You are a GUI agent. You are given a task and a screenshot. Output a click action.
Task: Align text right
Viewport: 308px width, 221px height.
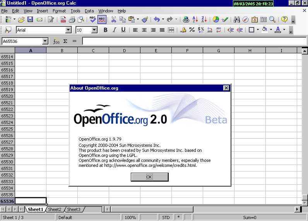(x=153, y=30)
